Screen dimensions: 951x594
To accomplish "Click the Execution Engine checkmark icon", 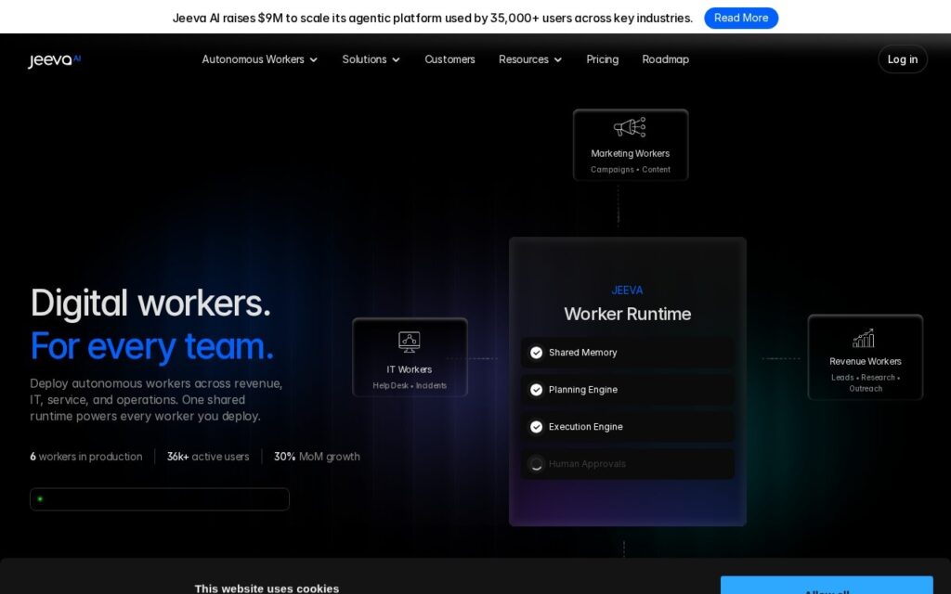I will (x=536, y=427).
